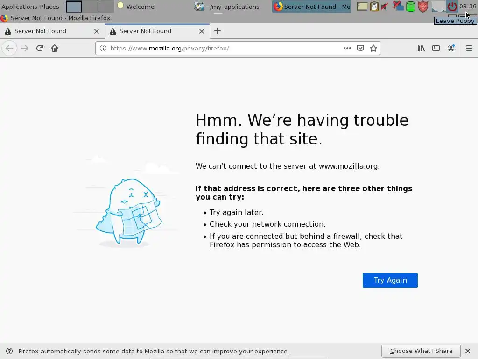Switch to the first workspace in pager
Image resolution: width=478 pixels, height=359 pixels.
tap(74, 7)
